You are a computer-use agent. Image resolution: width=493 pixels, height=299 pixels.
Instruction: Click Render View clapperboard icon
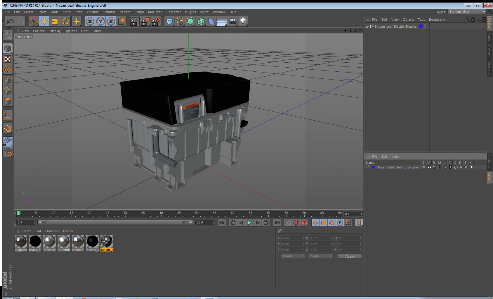point(134,21)
